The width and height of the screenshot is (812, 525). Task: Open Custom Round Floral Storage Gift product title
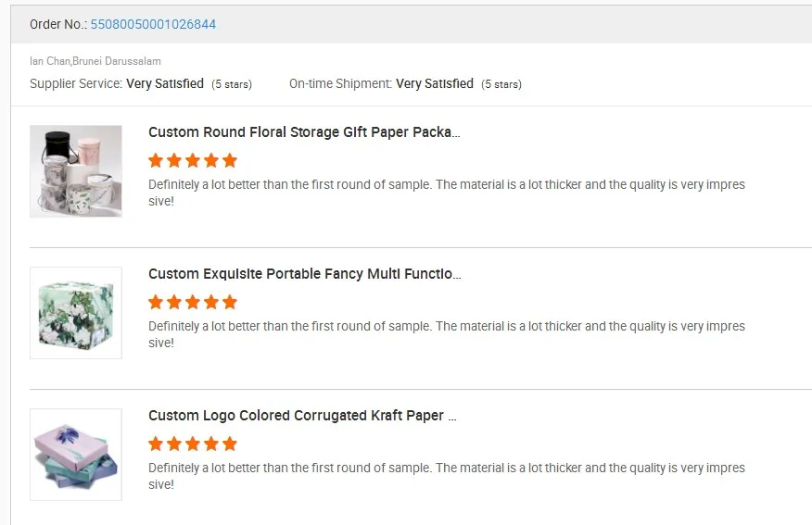(x=304, y=132)
